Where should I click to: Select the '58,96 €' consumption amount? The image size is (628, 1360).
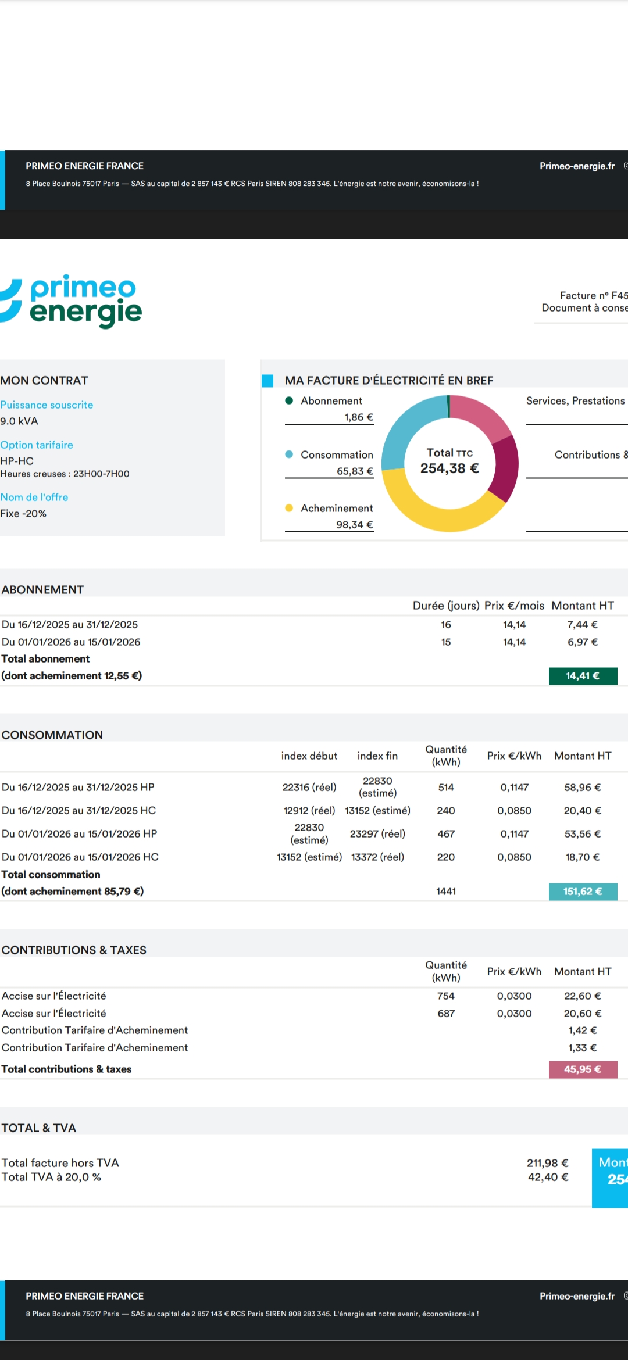583,788
